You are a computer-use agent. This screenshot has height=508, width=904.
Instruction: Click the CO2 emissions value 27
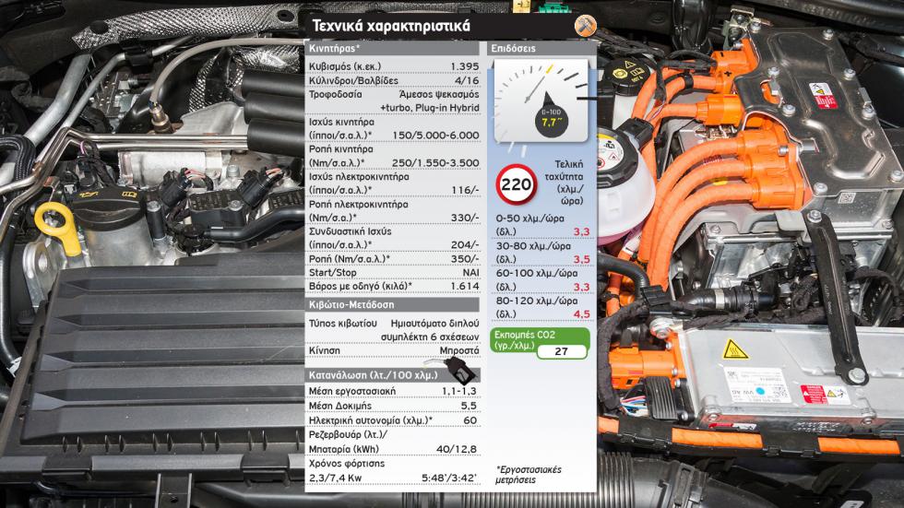(561, 351)
